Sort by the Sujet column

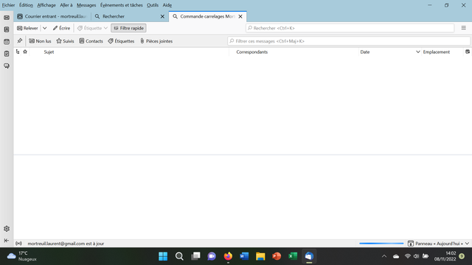pyautogui.click(x=49, y=52)
